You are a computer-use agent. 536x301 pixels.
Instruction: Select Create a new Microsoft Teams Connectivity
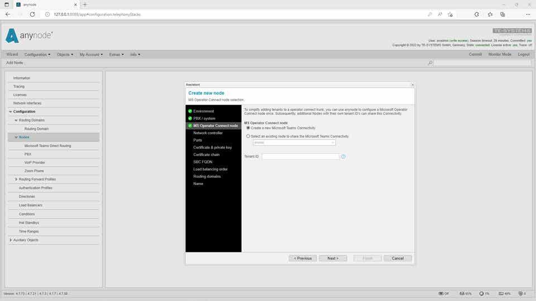coord(248,128)
